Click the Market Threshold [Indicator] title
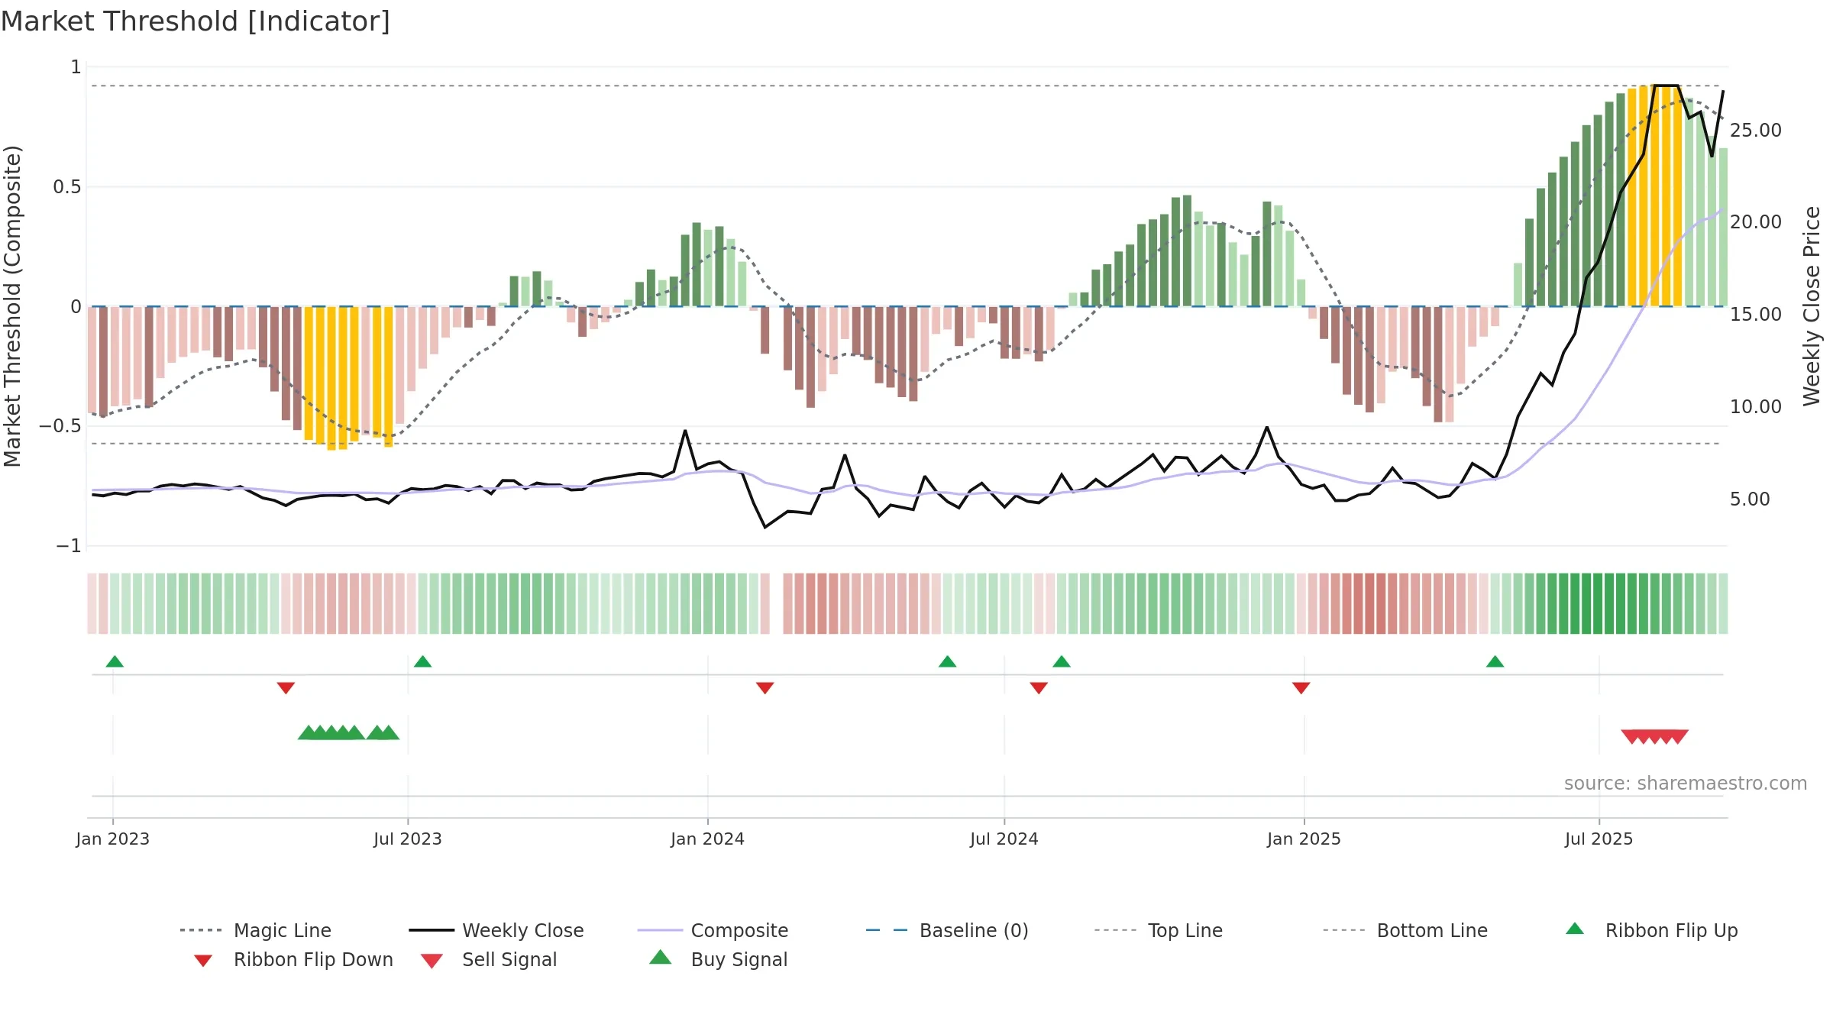1833x1031 pixels. [196, 21]
